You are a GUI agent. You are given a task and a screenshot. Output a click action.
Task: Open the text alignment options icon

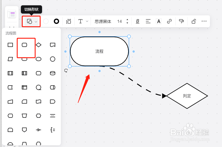pyautogui.click(x=148, y=22)
